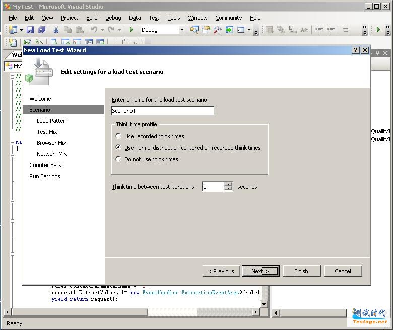
Task: Click the Finish button
Action: (301, 271)
